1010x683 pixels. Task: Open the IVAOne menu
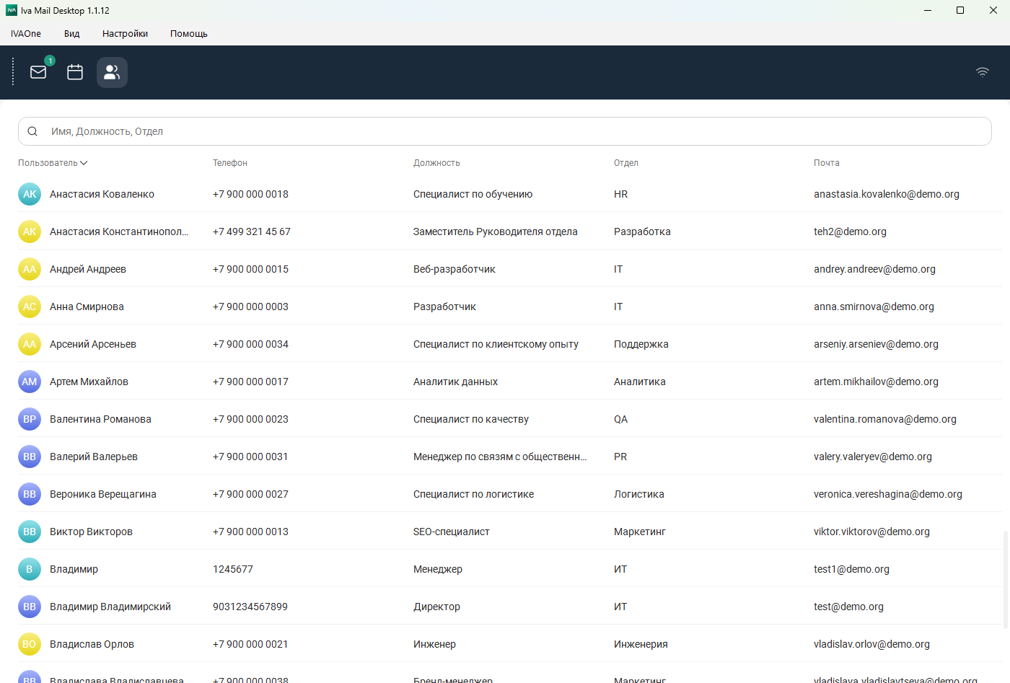coord(26,34)
